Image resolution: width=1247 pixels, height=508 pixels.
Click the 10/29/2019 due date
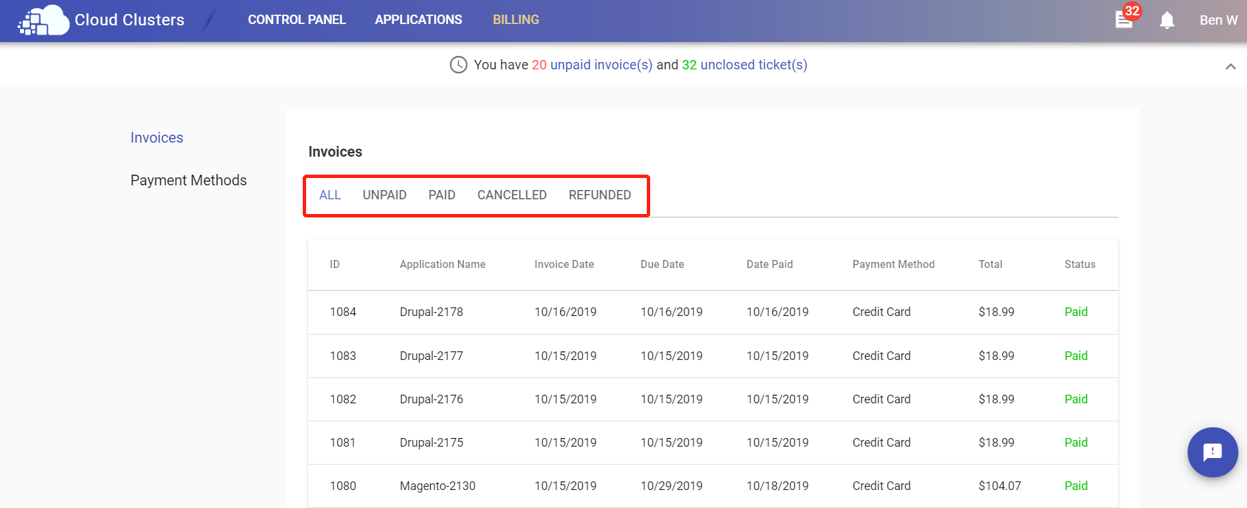[672, 485]
